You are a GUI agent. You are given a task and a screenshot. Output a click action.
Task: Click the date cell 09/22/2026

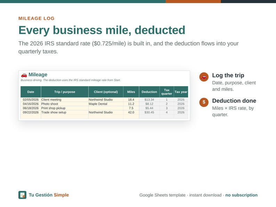pos(31,112)
